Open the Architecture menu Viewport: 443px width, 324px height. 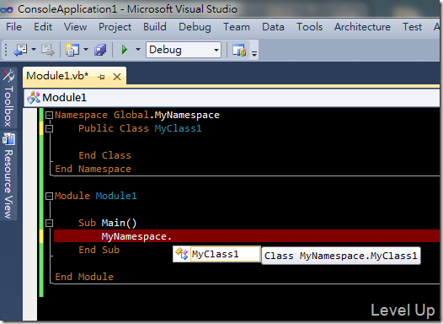[x=362, y=27]
